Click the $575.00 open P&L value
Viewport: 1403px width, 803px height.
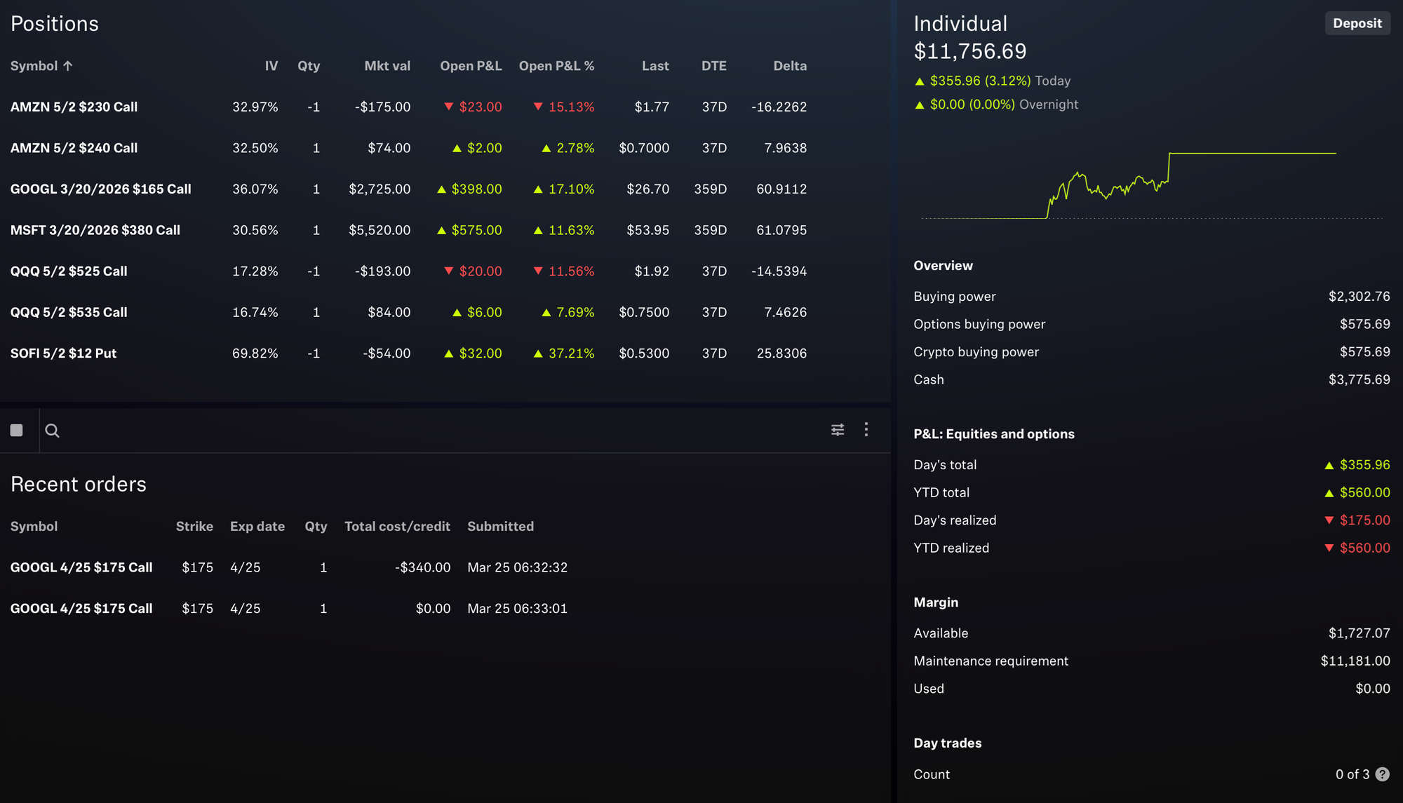click(x=470, y=230)
